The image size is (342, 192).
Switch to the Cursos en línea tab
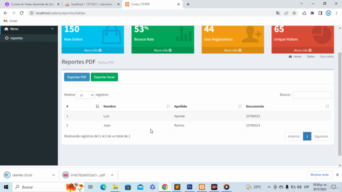[x=33, y=4]
